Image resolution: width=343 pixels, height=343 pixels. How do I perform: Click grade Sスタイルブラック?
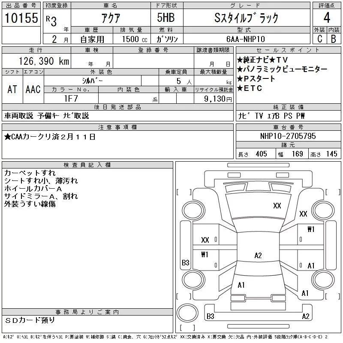coord(246,18)
